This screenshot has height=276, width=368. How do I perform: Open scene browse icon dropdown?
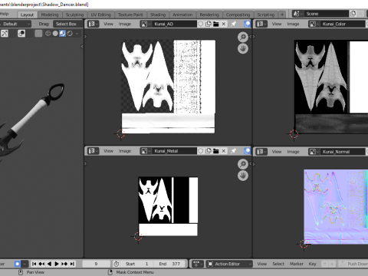pyautogui.click(x=298, y=14)
